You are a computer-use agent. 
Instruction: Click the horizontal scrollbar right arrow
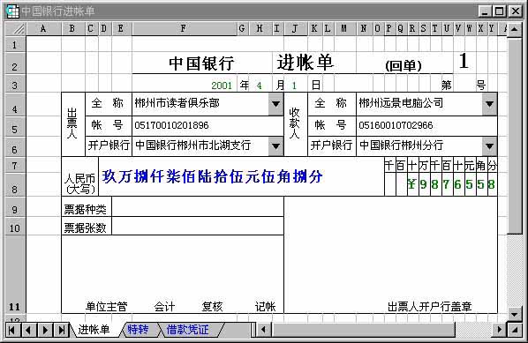(x=500, y=330)
